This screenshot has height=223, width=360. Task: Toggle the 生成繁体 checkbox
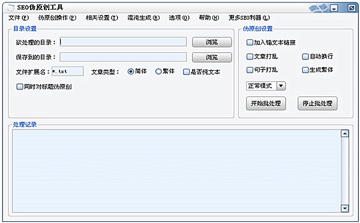click(x=305, y=70)
